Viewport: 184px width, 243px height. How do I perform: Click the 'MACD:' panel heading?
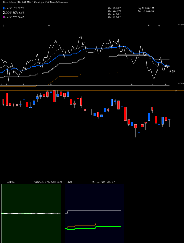[11, 182]
